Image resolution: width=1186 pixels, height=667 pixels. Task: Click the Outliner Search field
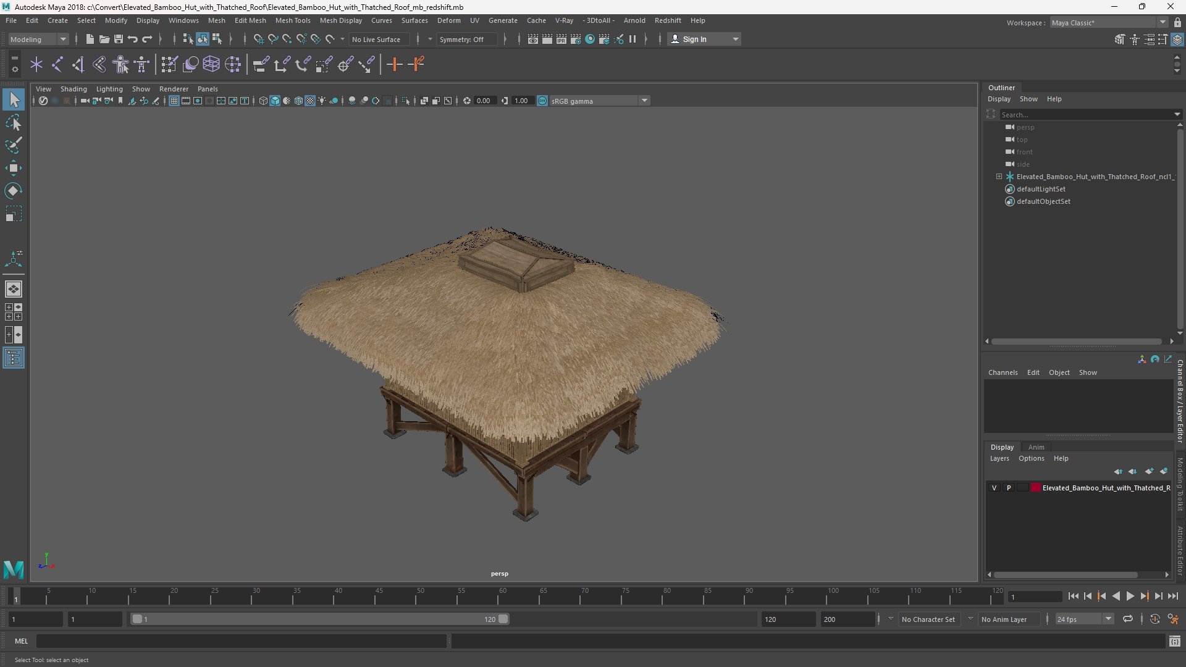(x=1090, y=114)
